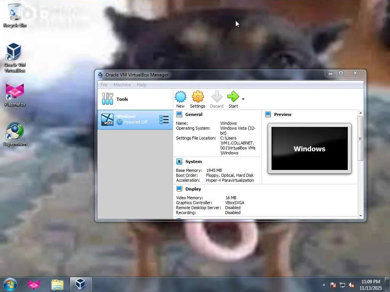
Task: Open the General section header
Action: click(194, 114)
